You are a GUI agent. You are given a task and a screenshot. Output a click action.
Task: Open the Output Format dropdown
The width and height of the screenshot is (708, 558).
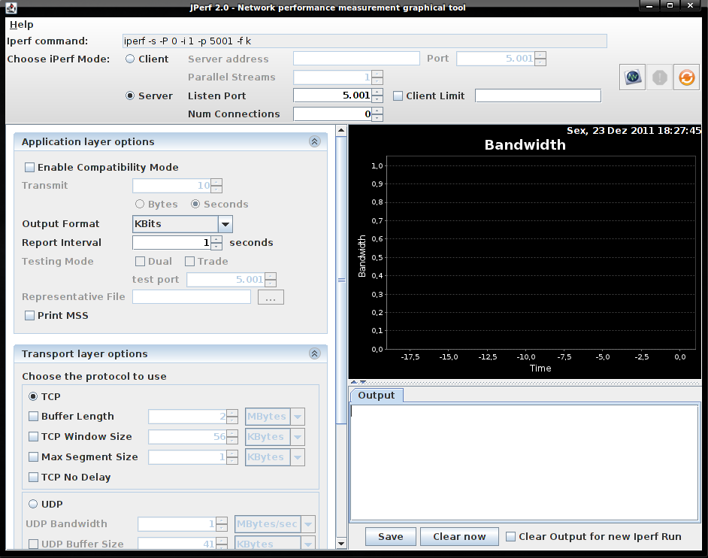[x=225, y=224]
